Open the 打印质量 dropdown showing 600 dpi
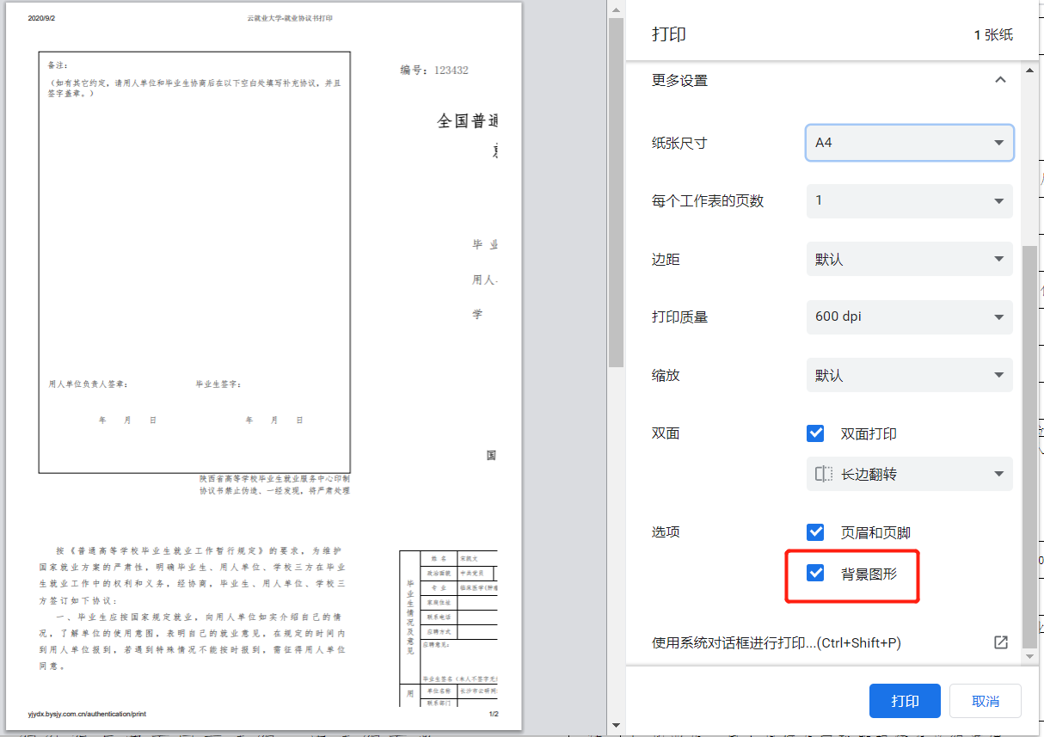Screen dimensions: 1044x737 point(909,316)
